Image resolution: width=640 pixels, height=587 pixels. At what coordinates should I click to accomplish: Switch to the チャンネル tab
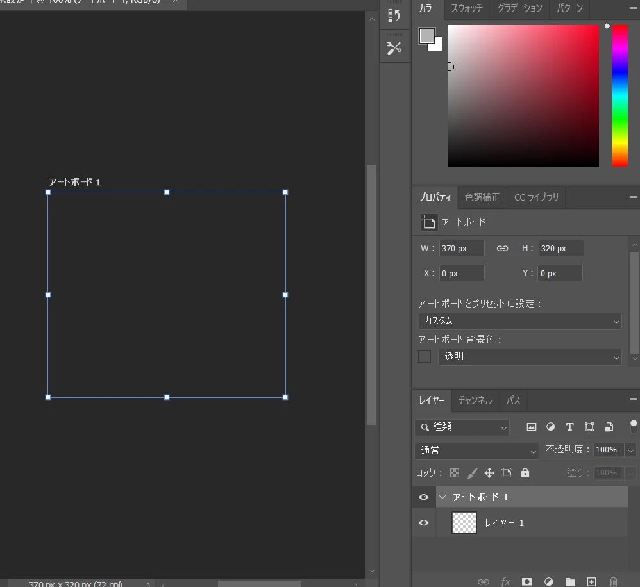pyautogui.click(x=475, y=401)
